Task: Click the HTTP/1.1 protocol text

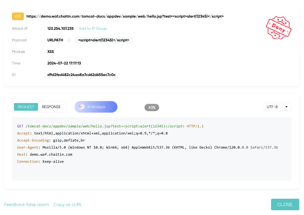Action: pos(195,126)
